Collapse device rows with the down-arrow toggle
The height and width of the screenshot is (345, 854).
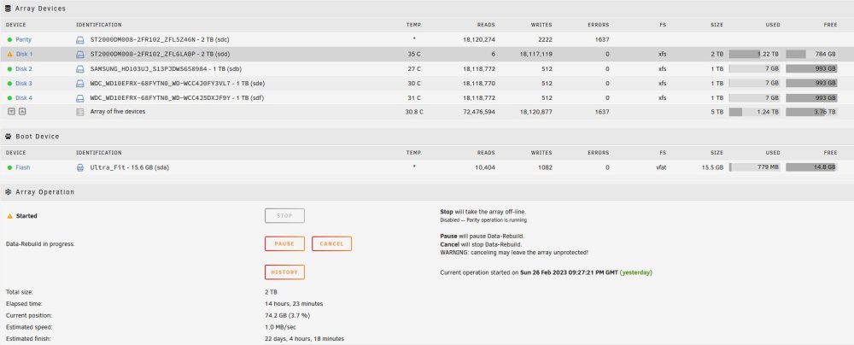(x=11, y=111)
